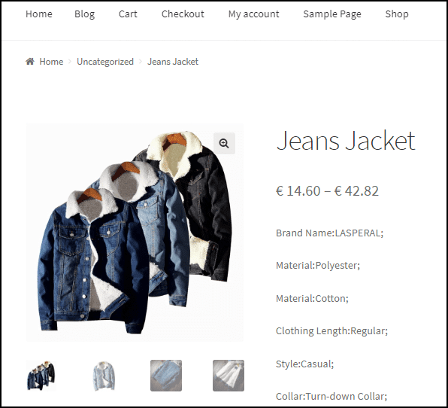This screenshot has width=448, height=408.
Task: Open Uncategorized breadcrumb category link
Action: pyautogui.click(x=105, y=62)
